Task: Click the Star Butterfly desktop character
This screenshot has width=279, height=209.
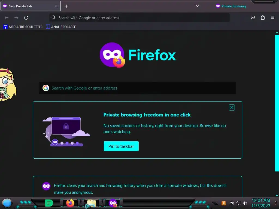Action: point(8,85)
